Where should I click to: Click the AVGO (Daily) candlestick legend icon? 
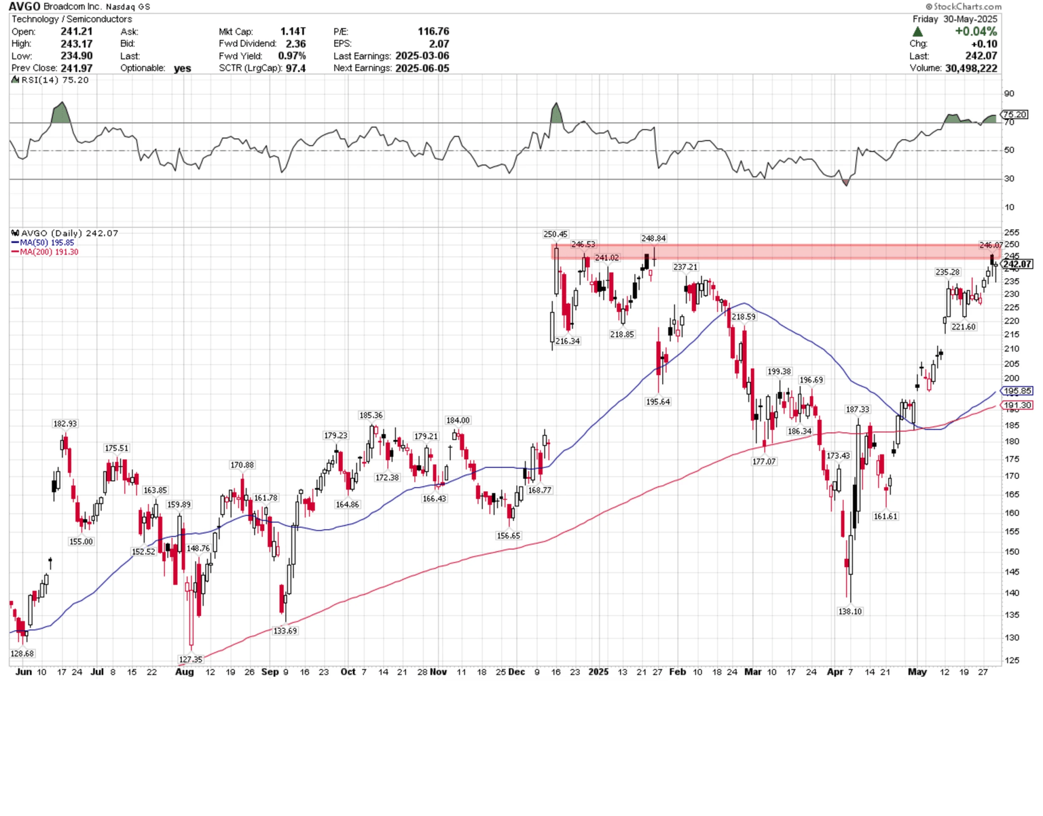pos(15,233)
